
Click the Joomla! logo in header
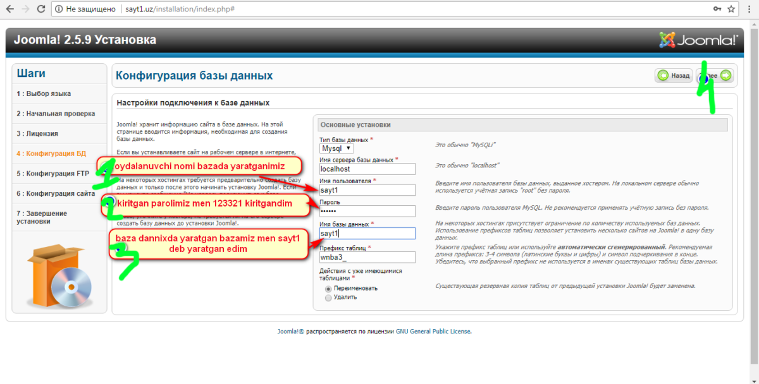tap(698, 40)
